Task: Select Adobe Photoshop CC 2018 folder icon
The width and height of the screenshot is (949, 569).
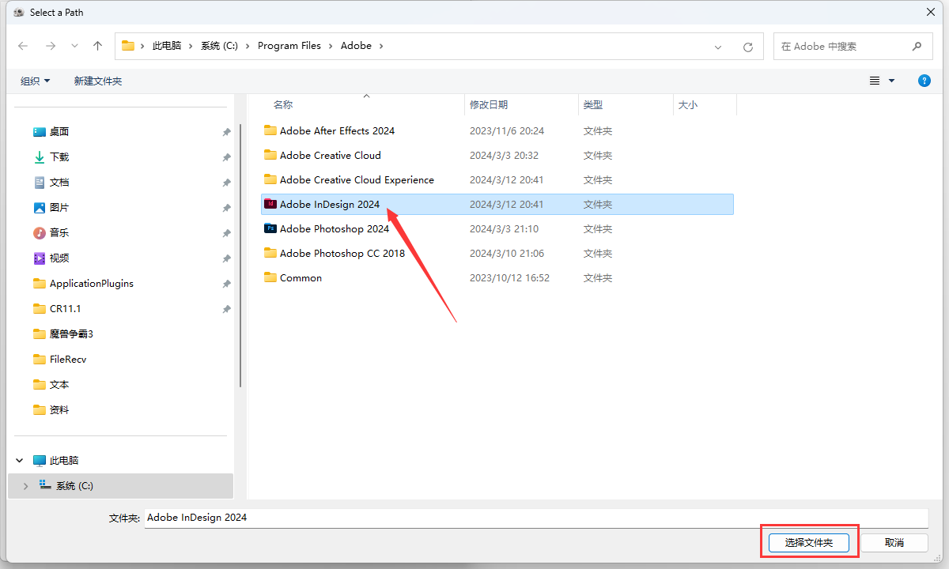Action: click(270, 253)
